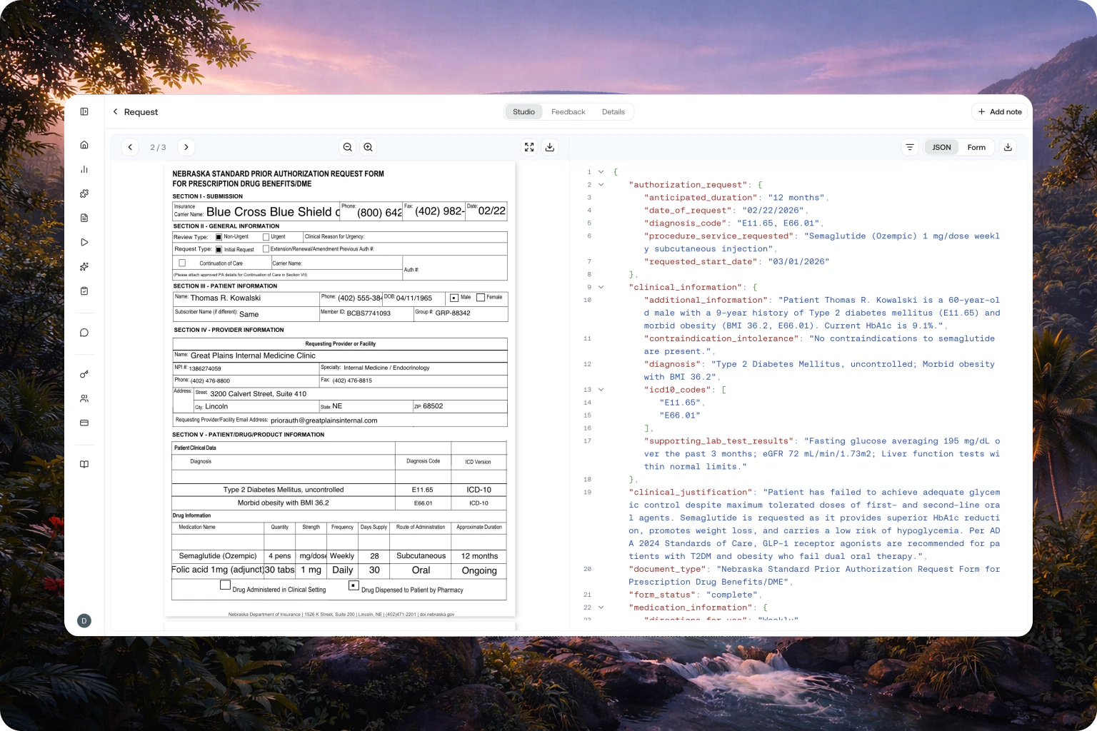This screenshot has width=1097, height=731.
Task: Download the document from viewer toolbar
Action: tap(550, 147)
